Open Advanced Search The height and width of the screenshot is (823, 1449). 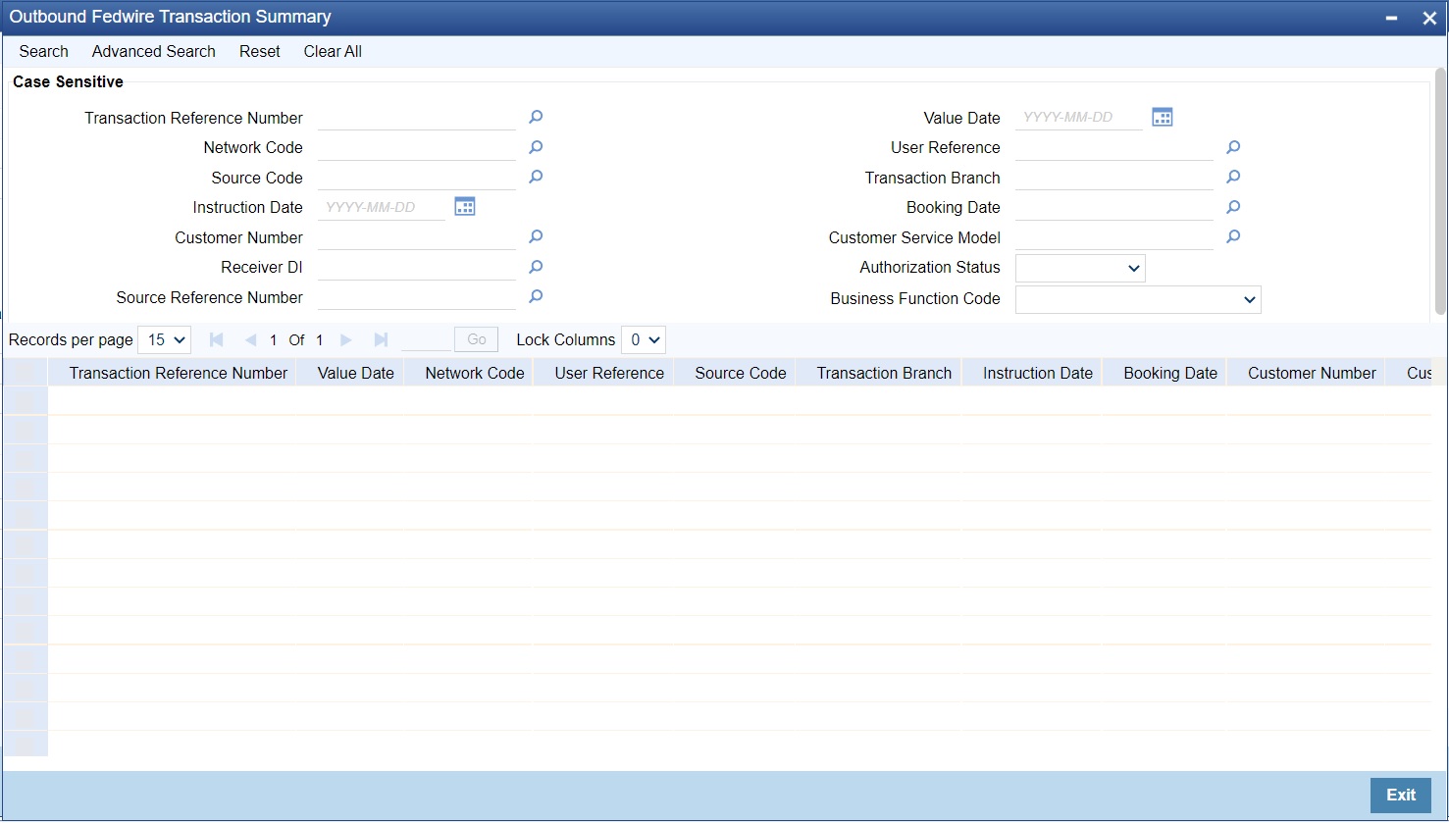tap(154, 51)
